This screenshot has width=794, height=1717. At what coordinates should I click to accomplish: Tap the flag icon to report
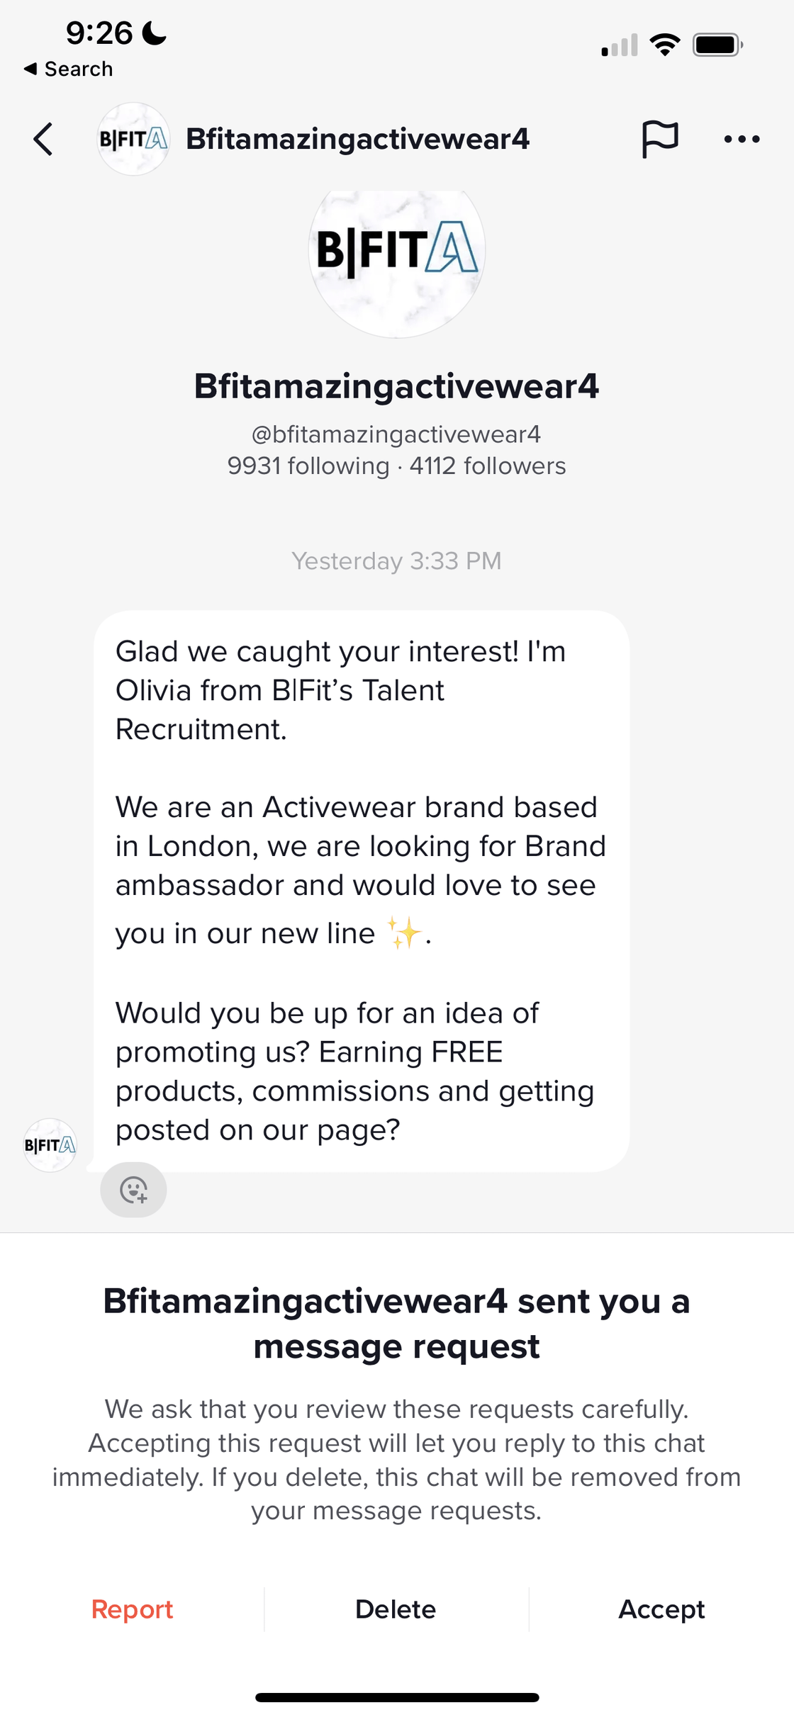coord(659,139)
